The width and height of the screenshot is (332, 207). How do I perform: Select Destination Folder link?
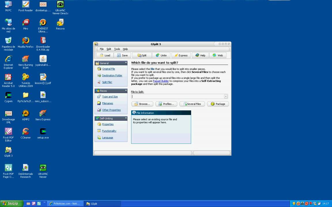(x=112, y=75)
